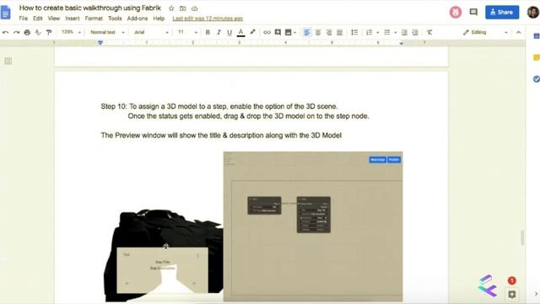The height and width of the screenshot is (304, 540).
Task: Open the Tools menu
Action: [x=115, y=19]
